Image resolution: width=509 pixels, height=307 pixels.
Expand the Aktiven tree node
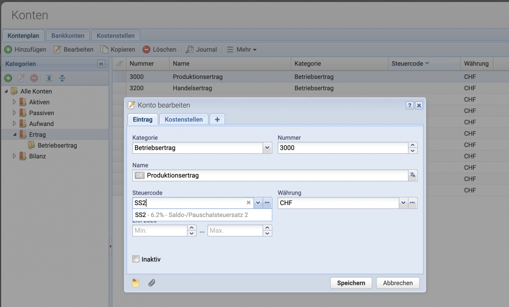[x=14, y=102]
